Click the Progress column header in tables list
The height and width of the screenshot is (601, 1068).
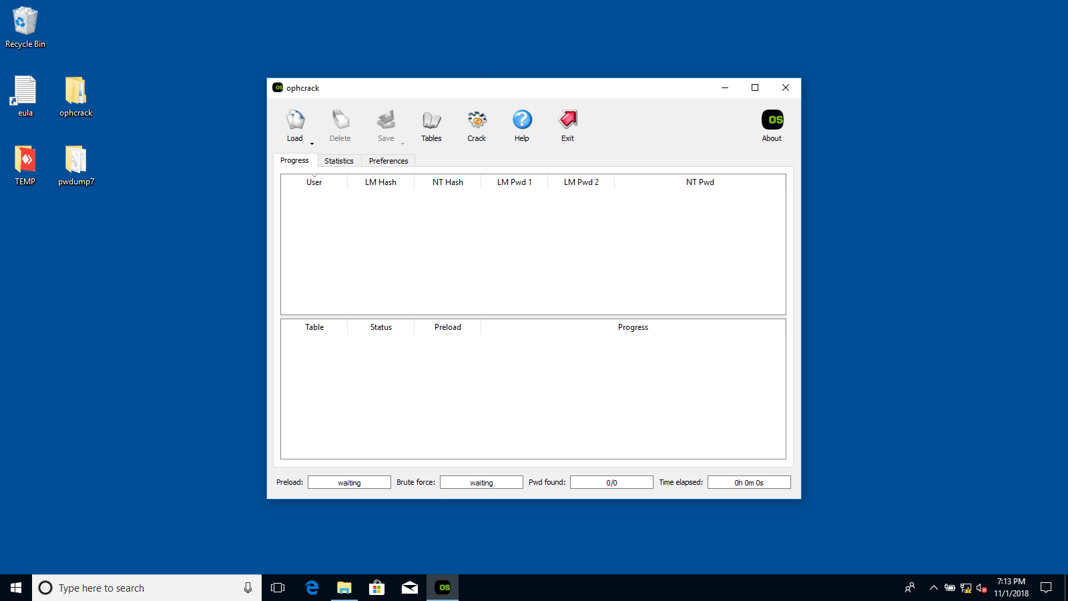(x=633, y=327)
